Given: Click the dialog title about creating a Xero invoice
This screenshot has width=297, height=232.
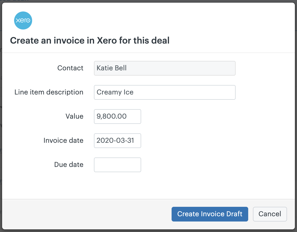Looking at the screenshot, I should pyautogui.click(x=90, y=41).
